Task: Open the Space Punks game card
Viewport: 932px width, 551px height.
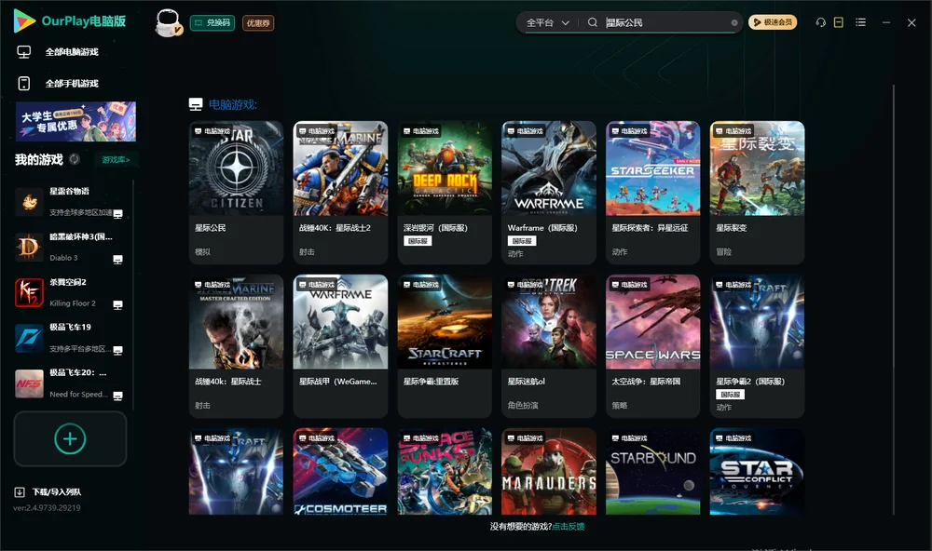Action: 445,472
